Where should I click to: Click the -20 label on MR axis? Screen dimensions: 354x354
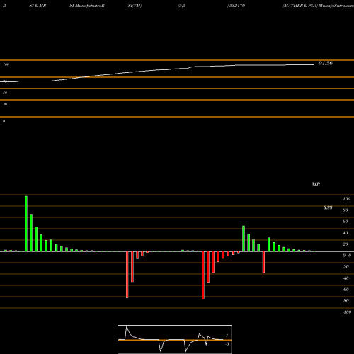[346, 267]
